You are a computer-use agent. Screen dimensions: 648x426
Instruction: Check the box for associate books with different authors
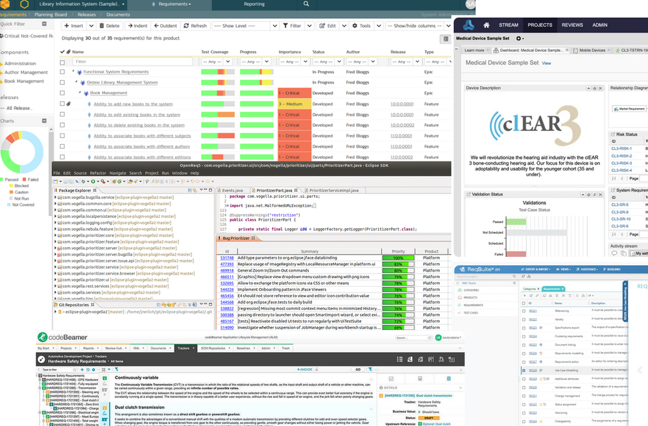coord(62,147)
